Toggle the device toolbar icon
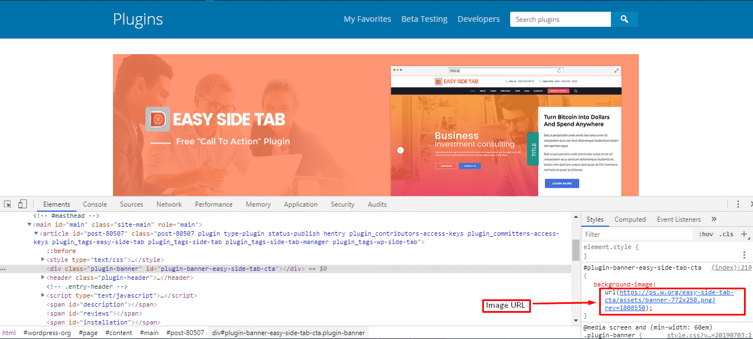The image size is (753, 339). (23, 204)
